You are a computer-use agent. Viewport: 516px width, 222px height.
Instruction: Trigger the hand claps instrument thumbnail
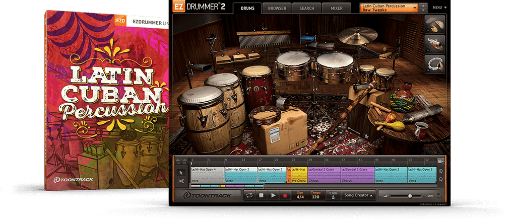coord(435,24)
